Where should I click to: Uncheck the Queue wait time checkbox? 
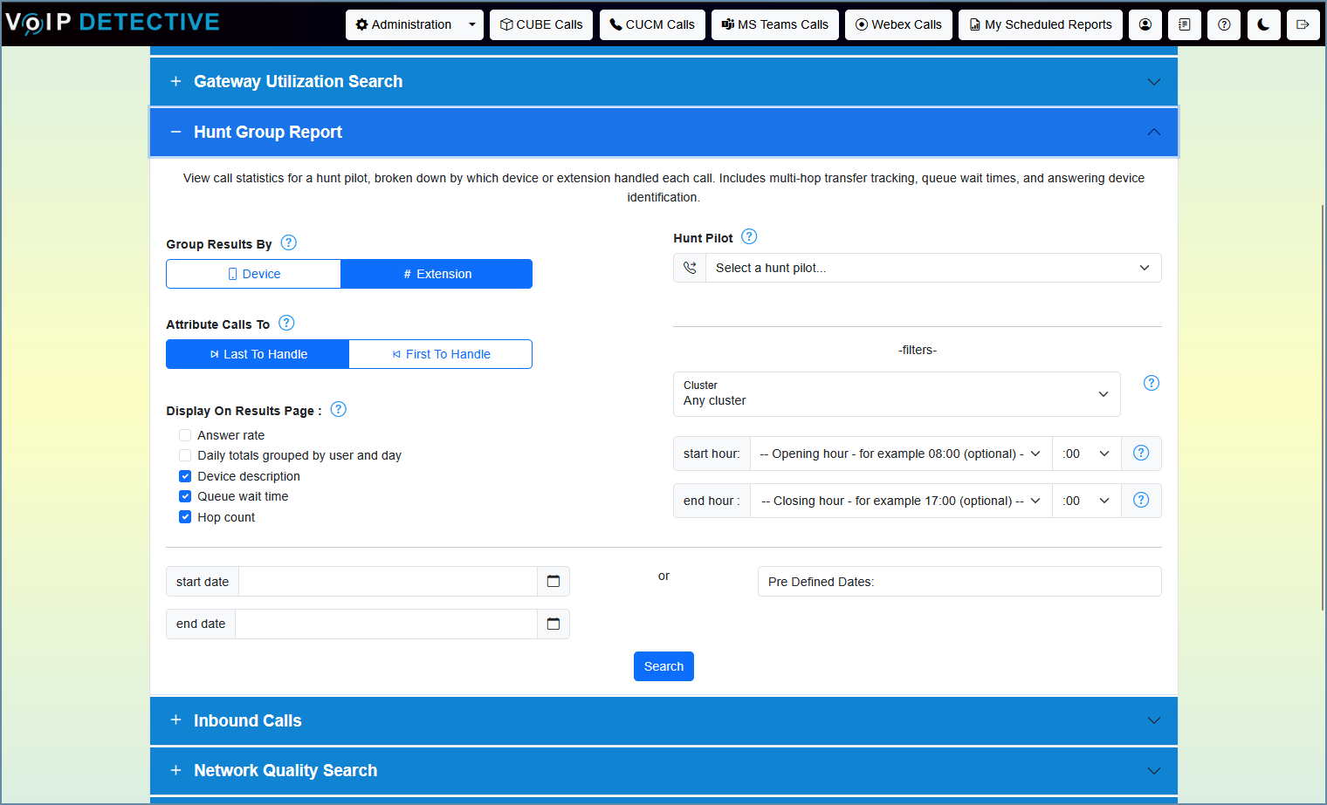tap(185, 496)
